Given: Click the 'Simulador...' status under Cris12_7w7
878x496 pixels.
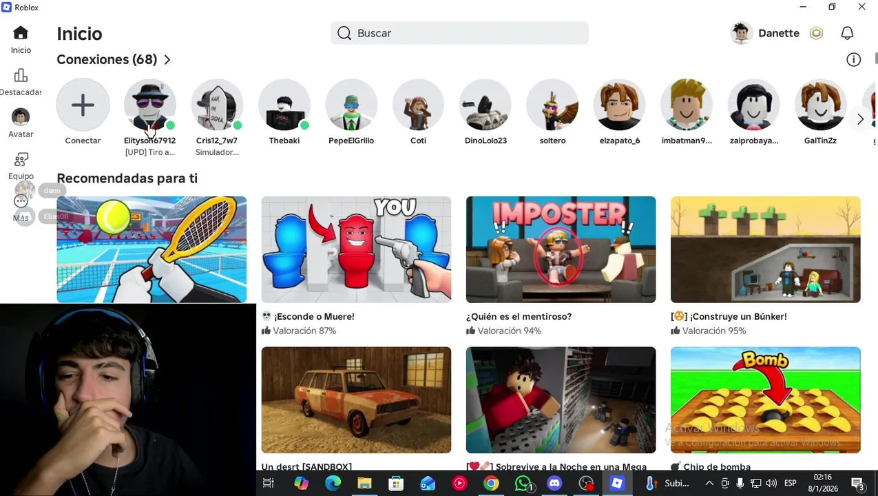Looking at the screenshot, I should pyautogui.click(x=217, y=152).
